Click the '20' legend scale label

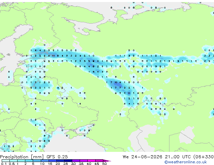click(x=58, y=164)
